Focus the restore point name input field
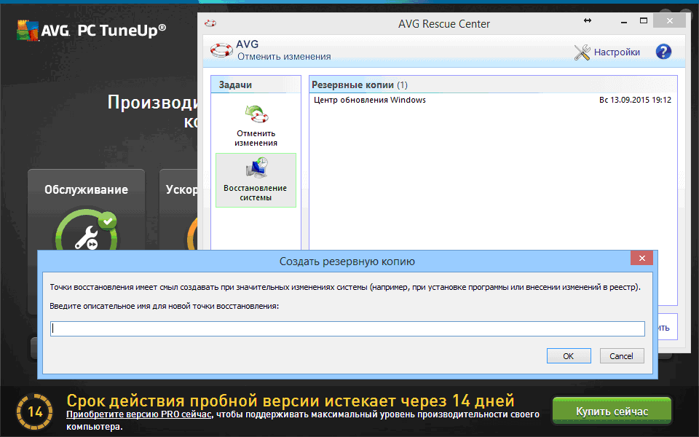This screenshot has width=699, height=437. point(347,328)
